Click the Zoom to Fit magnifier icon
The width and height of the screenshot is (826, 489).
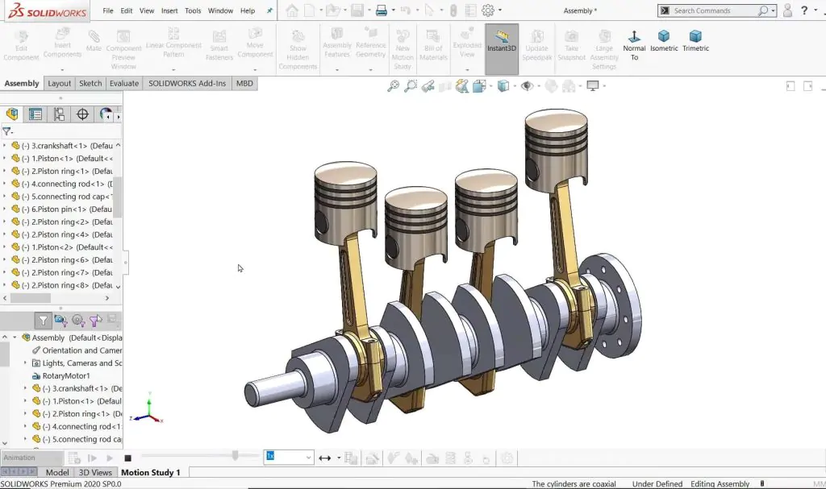[x=393, y=86]
